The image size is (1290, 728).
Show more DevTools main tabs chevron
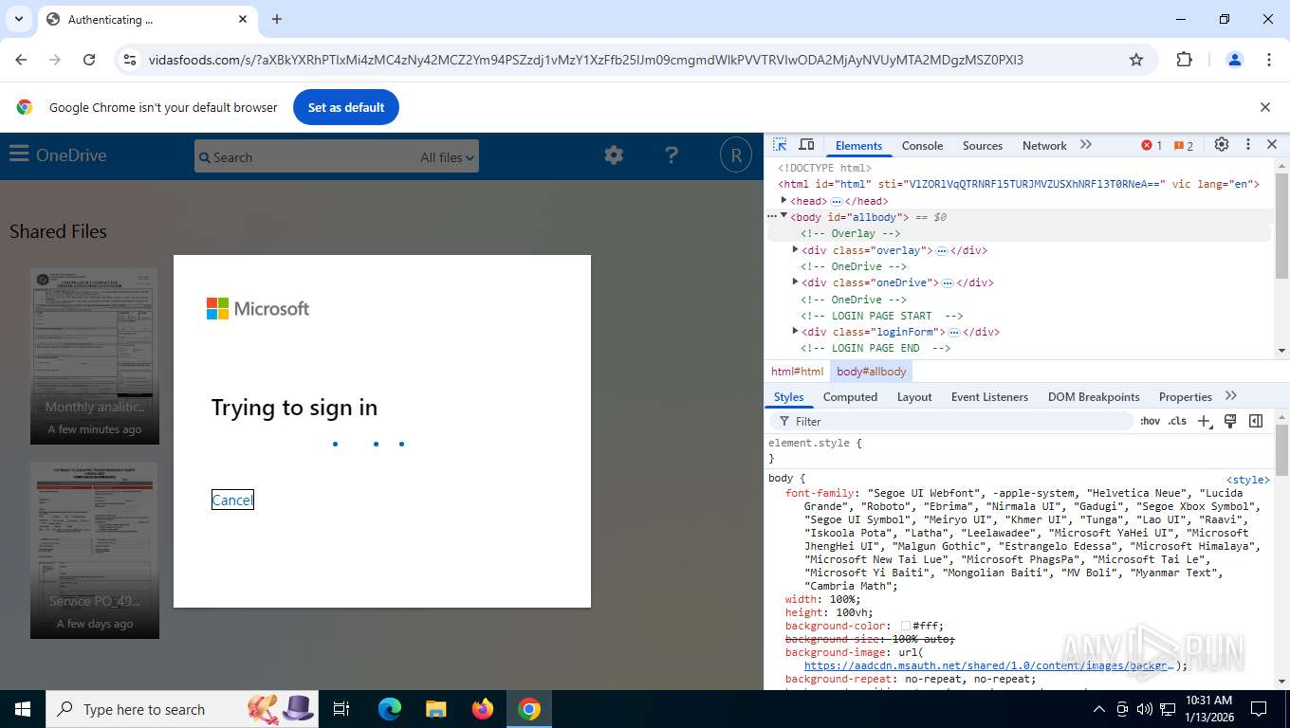[x=1086, y=145]
